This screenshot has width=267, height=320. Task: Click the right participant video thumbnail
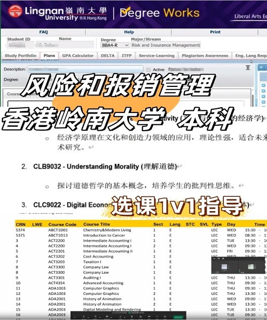point(250,267)
